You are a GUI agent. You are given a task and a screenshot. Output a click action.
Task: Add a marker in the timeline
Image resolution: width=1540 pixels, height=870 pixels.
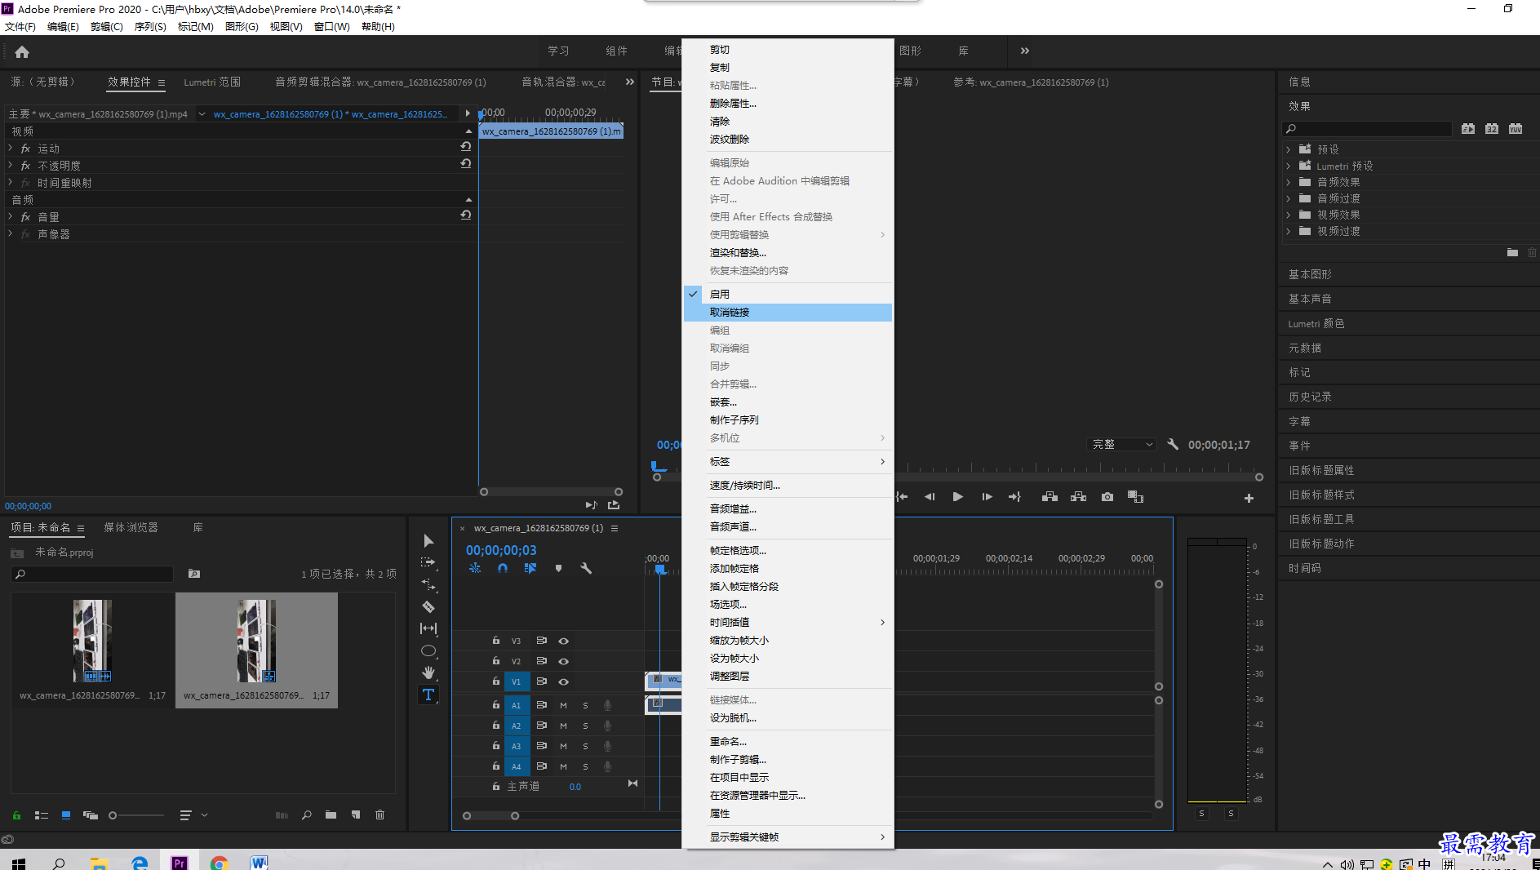[x=558, y=568]
